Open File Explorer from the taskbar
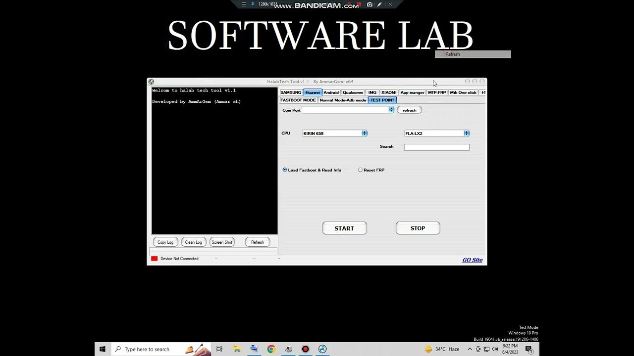The height and width of the screenshot is (356, 634). click(x=237, y=349)
